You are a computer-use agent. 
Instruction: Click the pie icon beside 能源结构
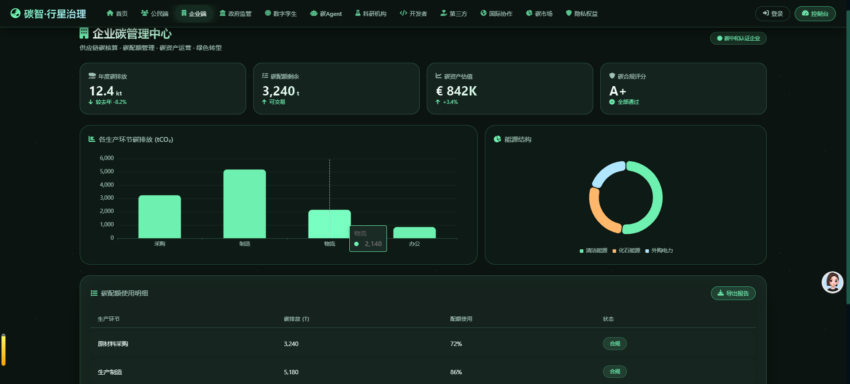(498, 139)
